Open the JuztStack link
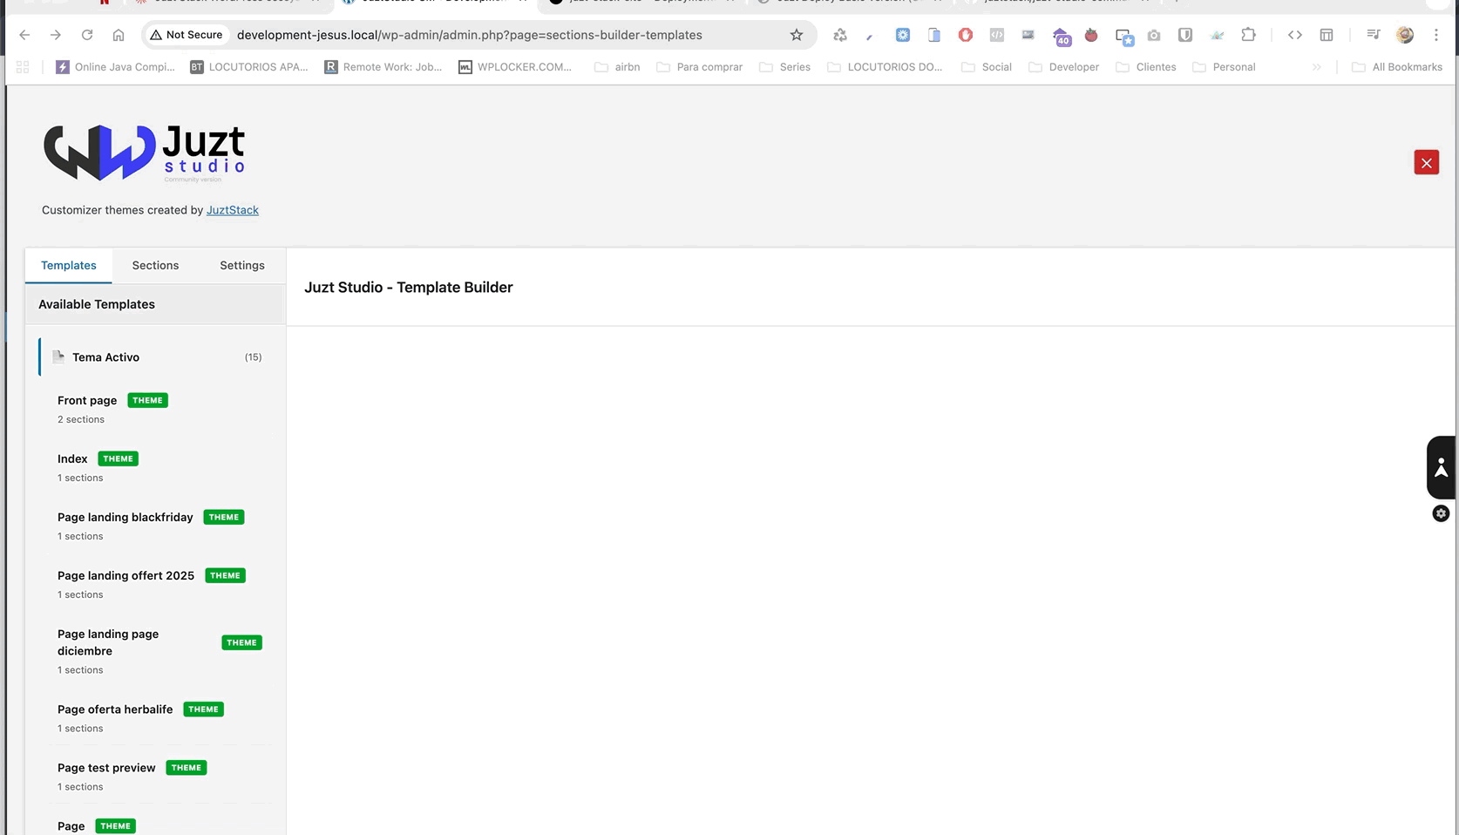Screen dimensions: 1459x835 click(x=233, y=210)
